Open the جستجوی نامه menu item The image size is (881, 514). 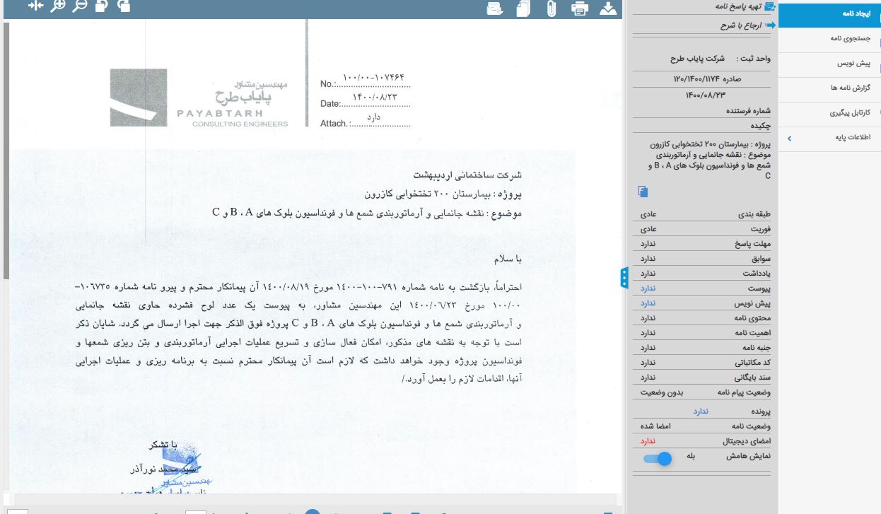(829, 39)
